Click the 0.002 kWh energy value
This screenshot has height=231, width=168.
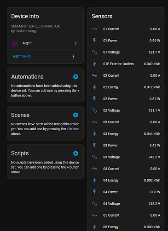tap(152, 180)
